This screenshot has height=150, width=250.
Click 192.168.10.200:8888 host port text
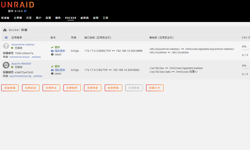129,51
